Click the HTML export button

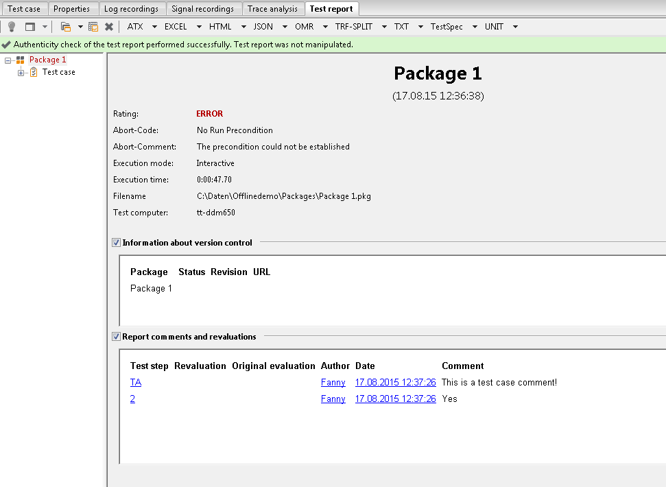coord(220,27)
